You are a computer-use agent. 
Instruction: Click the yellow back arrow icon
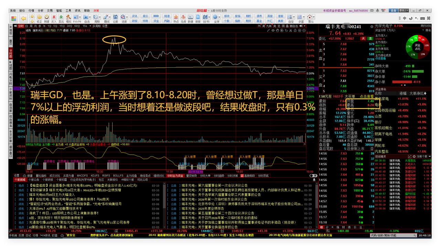[x=23, y=18]
